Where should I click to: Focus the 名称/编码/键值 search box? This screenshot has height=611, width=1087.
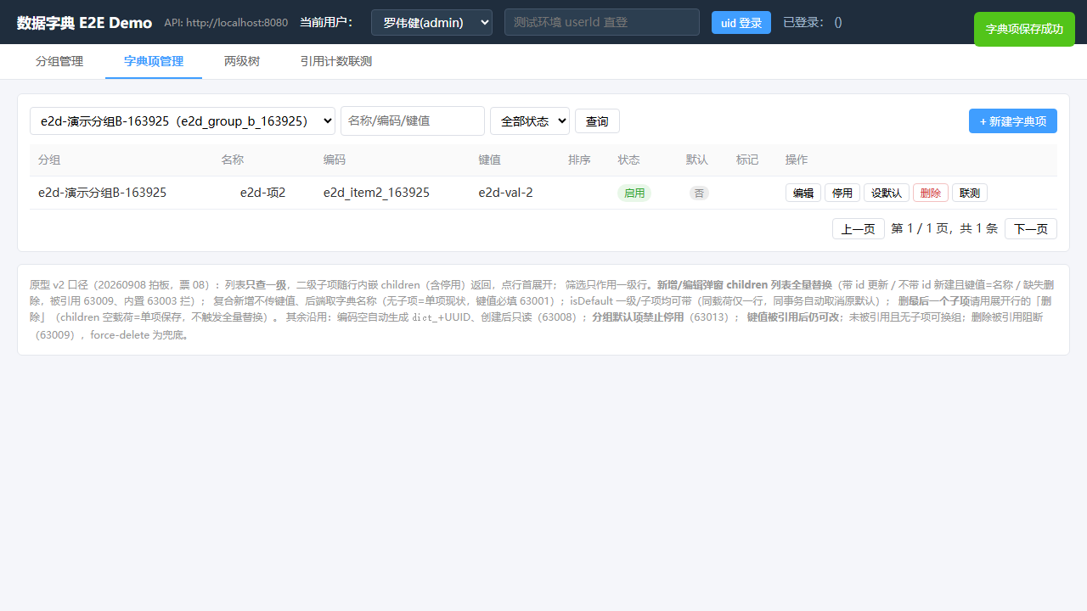(x=413, y=121)
